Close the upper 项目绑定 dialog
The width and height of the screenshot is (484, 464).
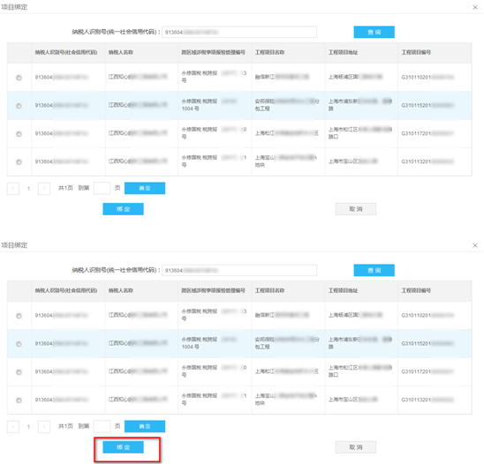pos(475,7)
